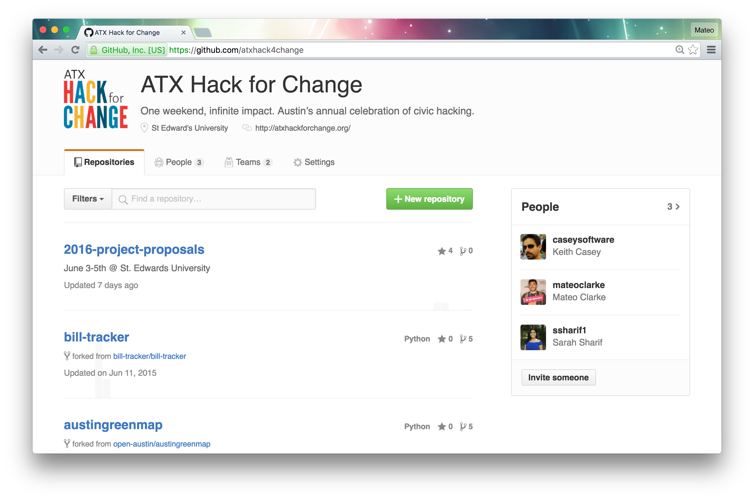Open the bill-tracker repository link
The image size is (754, 500).
tap(96, 337)
